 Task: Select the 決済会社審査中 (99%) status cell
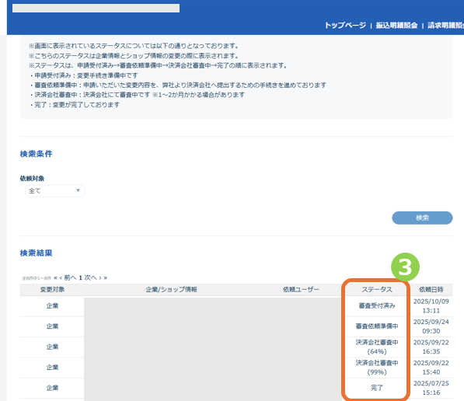click(377, 368)
